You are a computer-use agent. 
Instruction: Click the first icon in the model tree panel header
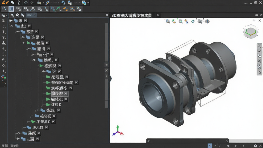[x=12, y=15]
